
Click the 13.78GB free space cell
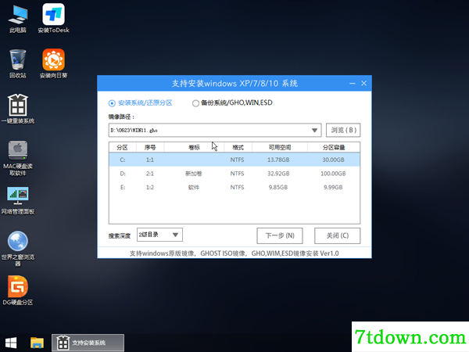click(278, 160)
